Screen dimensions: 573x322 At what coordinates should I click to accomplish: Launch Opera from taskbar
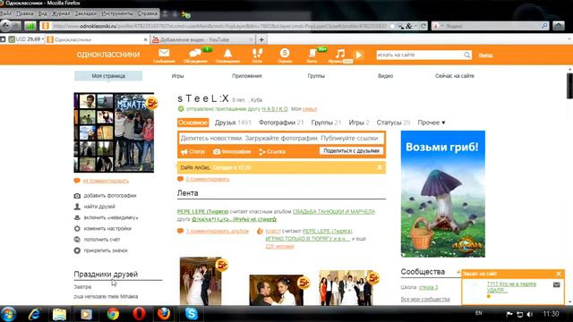(x=139, y=314)
